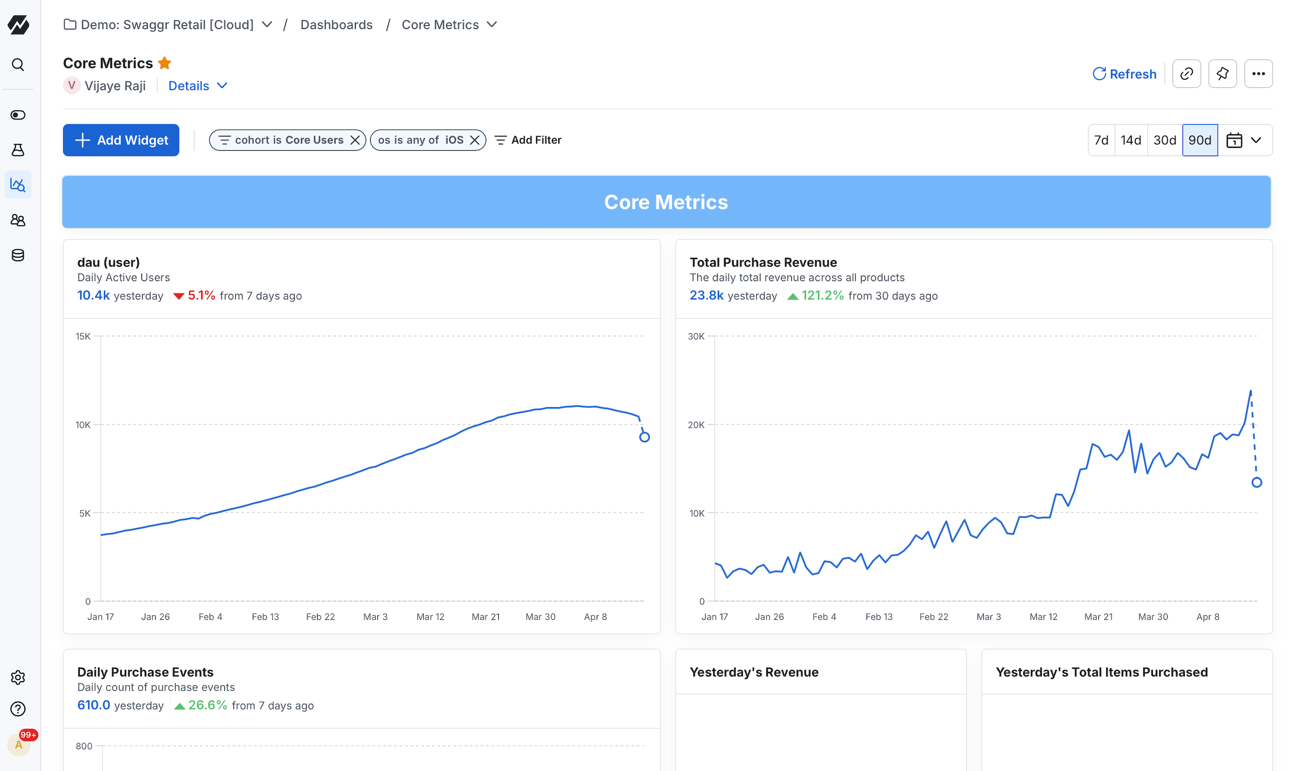Open database icon in sidebar
The width and height of the screenshot is (1299, 771).
pos(18,255)
